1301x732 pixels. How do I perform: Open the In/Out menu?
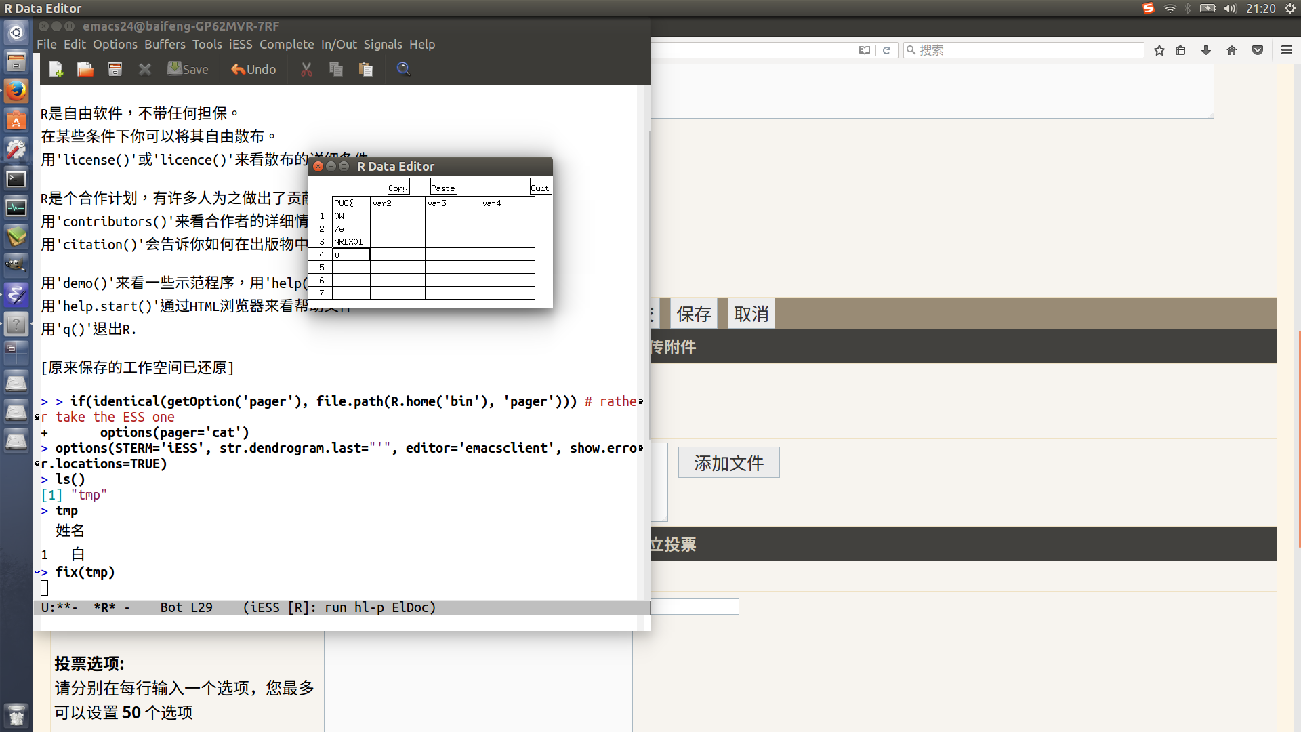coord(339,45)
